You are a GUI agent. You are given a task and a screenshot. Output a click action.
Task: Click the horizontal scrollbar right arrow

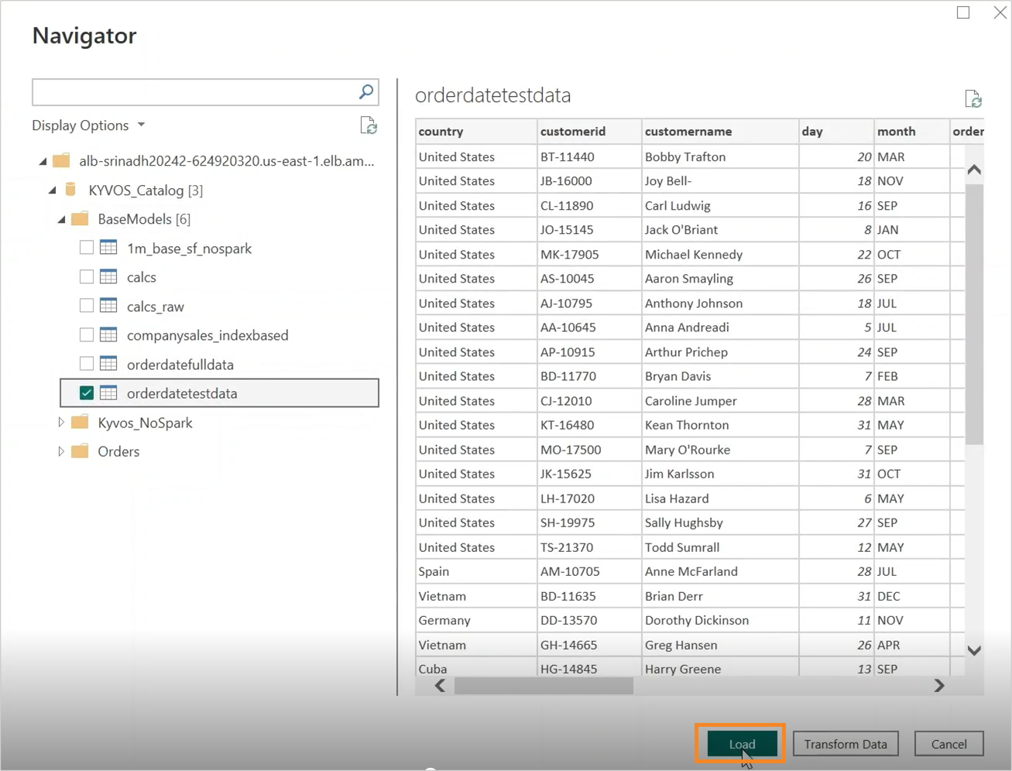pyautogui.click(x=938, y=686)
